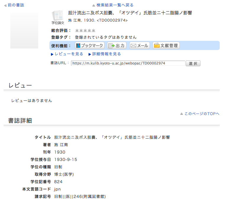Click the 出力 export button

(x=117, y=46)
